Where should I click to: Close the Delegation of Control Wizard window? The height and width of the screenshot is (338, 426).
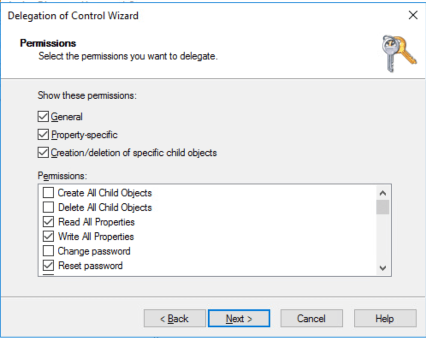(413, 16)
